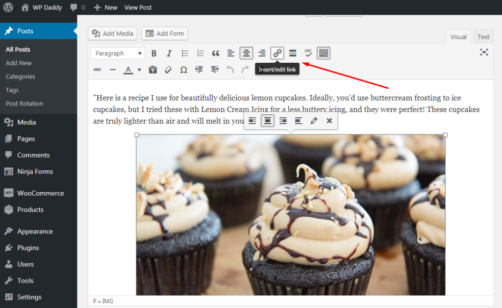
Task: Edit the selected image with the pencil icon
Action: [314, 121]
